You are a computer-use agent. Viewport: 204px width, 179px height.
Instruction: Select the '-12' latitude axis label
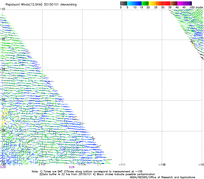coord(2,39)
